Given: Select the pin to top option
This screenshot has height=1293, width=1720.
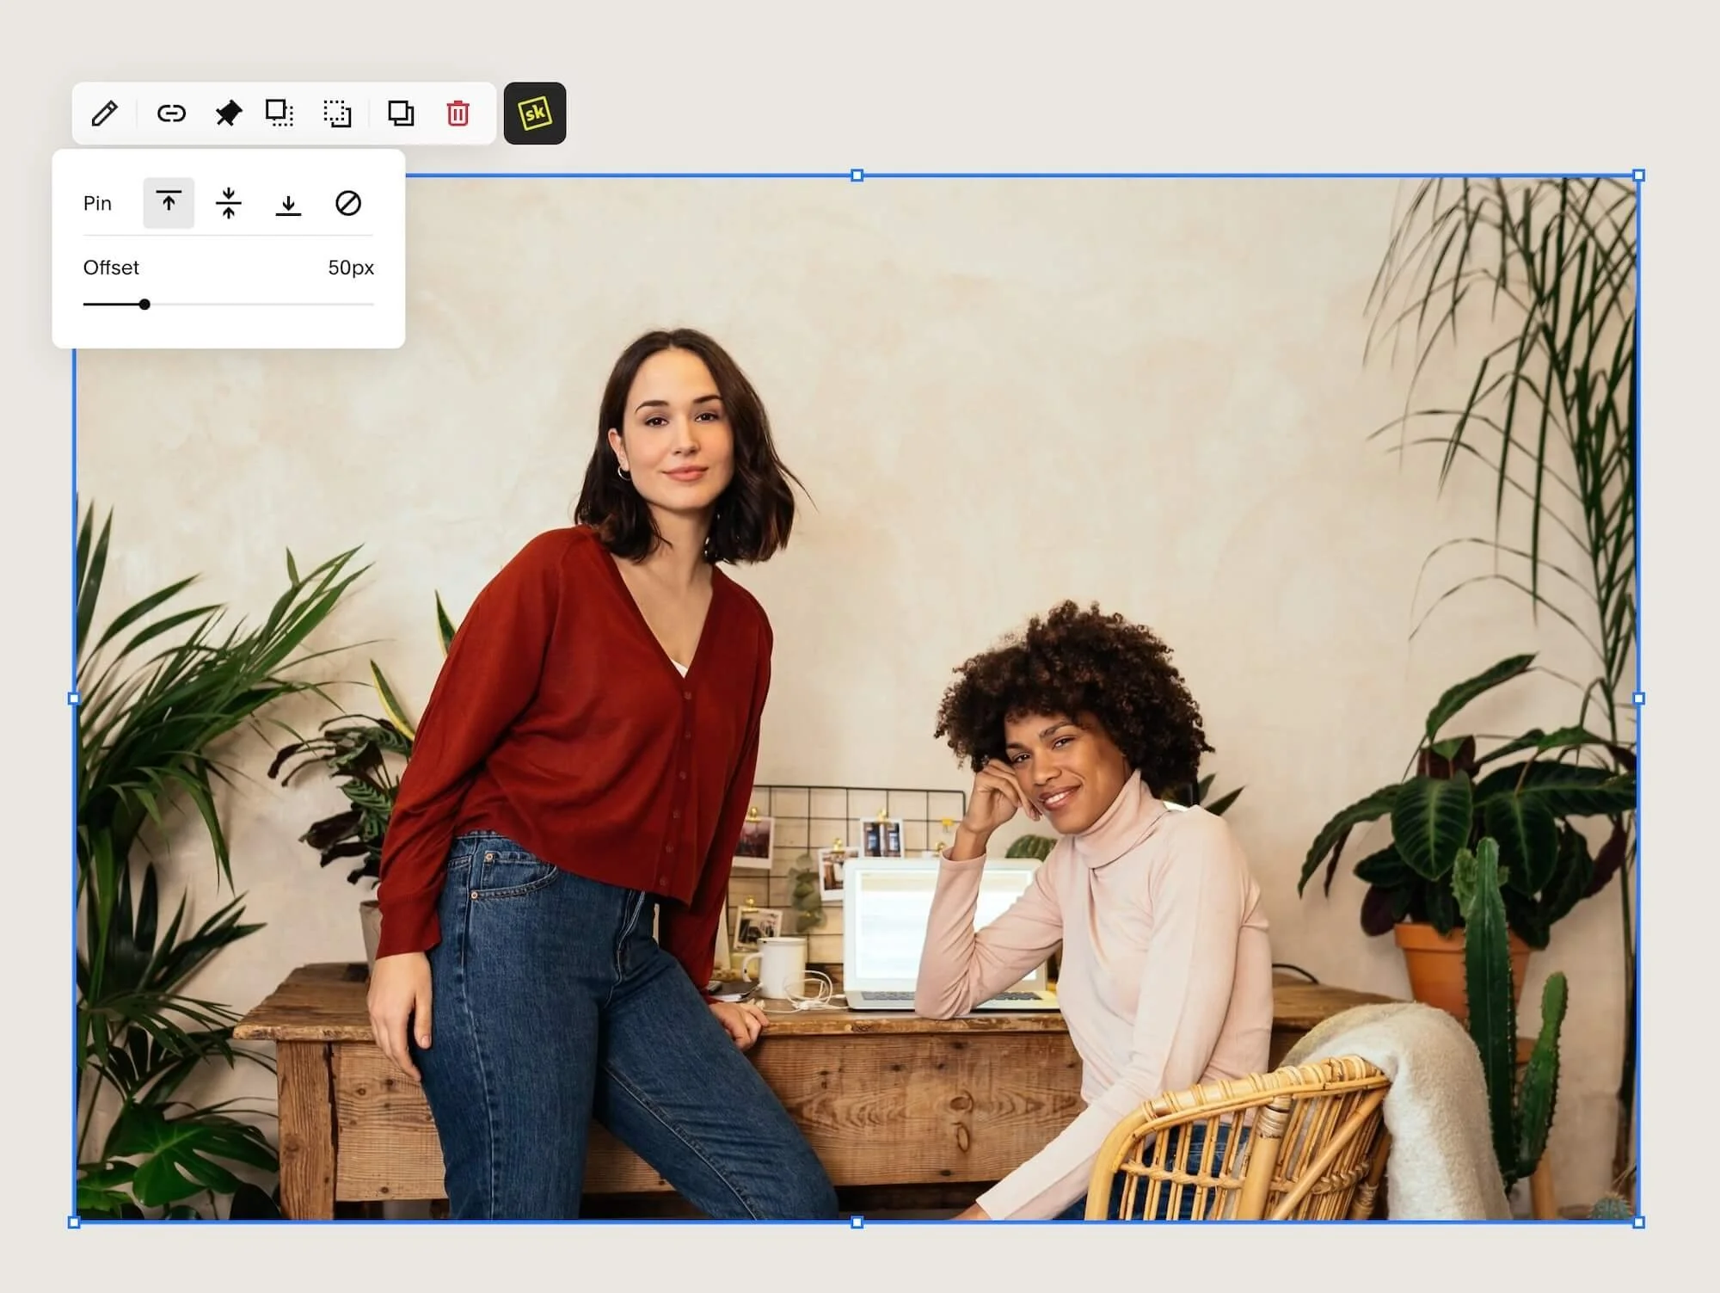Looking at the screenshot, I should [x=169, y=203].
